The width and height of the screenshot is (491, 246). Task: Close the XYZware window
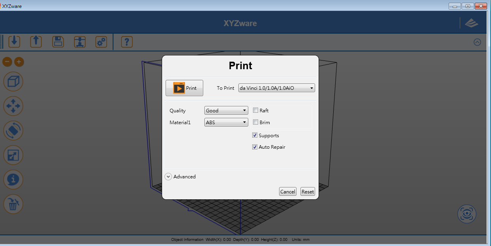(x=480, y=6)
